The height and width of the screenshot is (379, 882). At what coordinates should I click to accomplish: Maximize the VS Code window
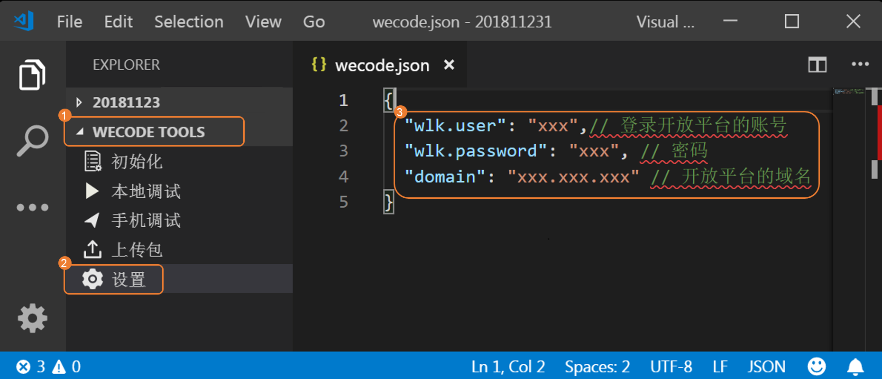[792, 21]
